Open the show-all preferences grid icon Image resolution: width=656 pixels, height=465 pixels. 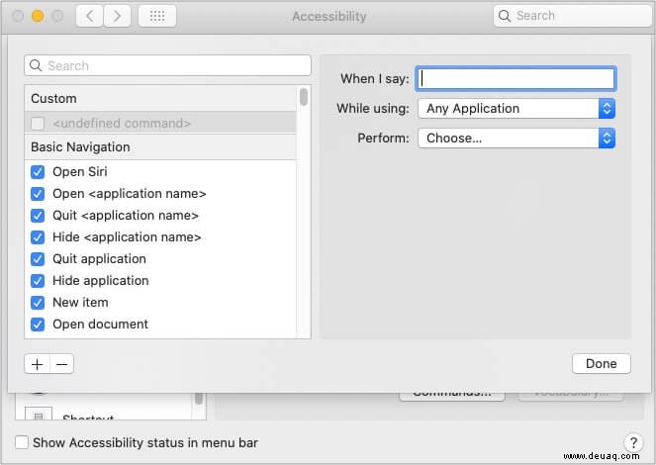(x=157, y=16)
